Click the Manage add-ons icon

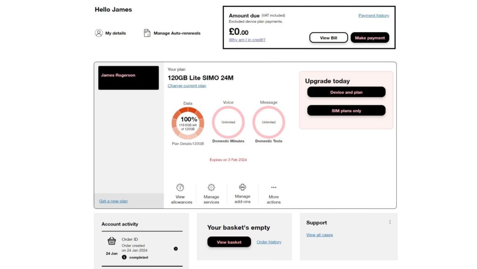coord(242,187)
